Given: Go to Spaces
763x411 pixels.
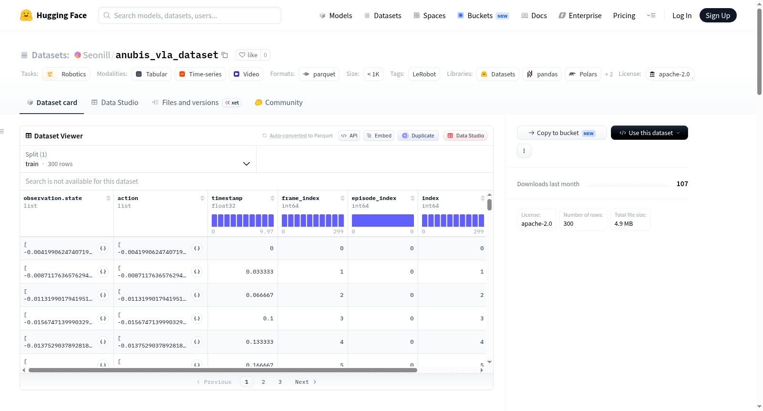Looking at the screenshot, I should [x=430, y=15].
